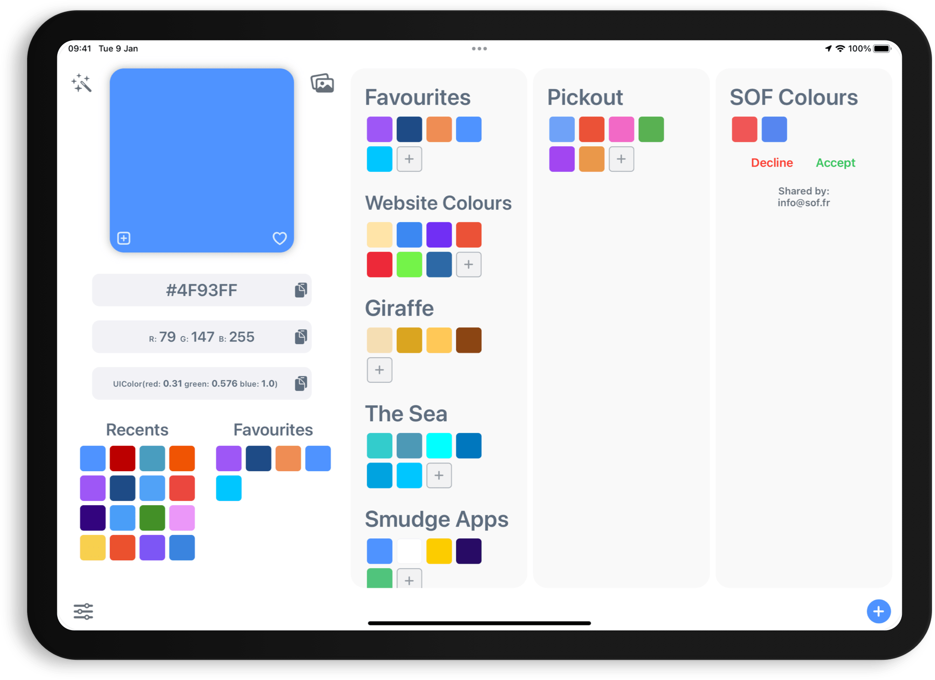The image size is (935, 680).
Task: Pick the dark red swatch in Recents
Action: (x=122, y=458)
